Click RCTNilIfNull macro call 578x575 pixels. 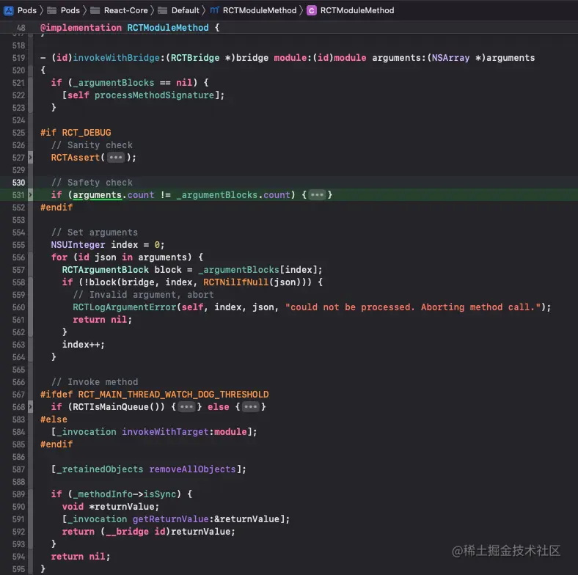(x=236, y=282)
